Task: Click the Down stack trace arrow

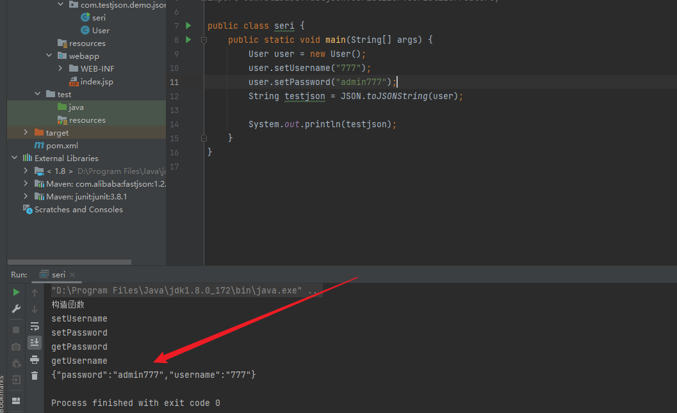Action: [x=35, y=309]
